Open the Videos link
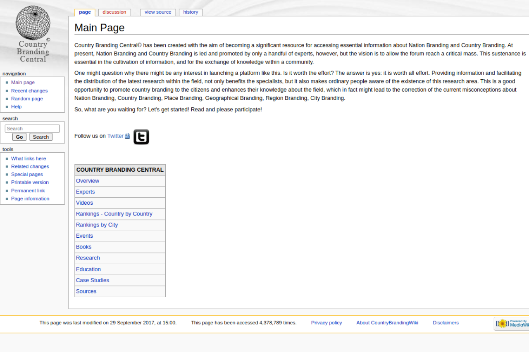The height and width of the screenshot is (352, 529). click(84, 203)
